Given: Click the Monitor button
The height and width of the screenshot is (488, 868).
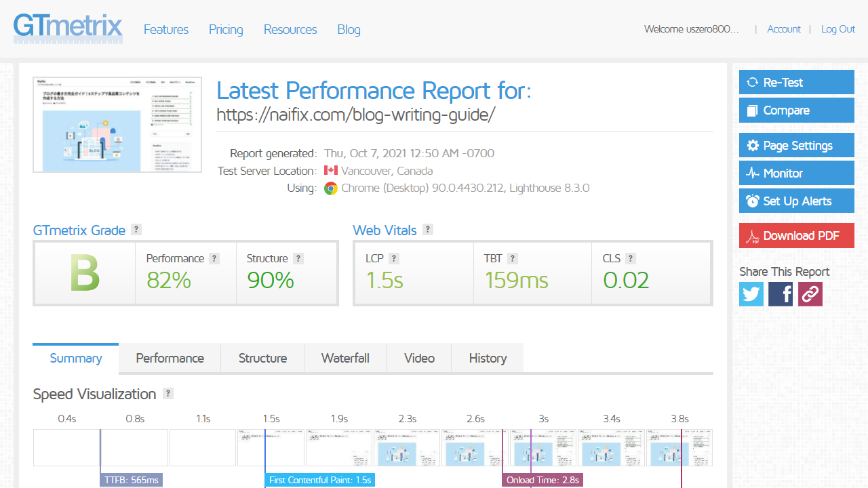Looking at the screenshot, I should coord(797,173).
